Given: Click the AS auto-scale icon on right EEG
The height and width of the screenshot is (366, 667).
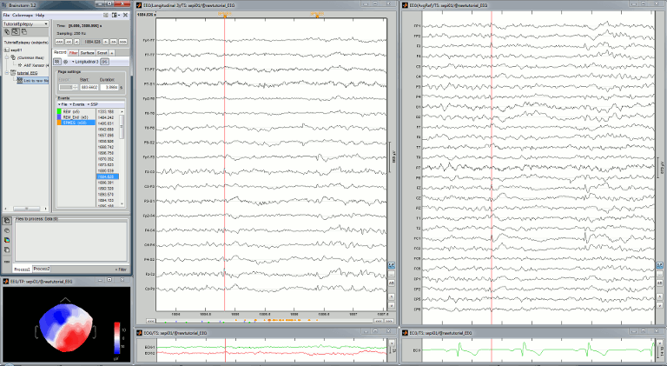Looking at the screenshot, I should 660,283.
